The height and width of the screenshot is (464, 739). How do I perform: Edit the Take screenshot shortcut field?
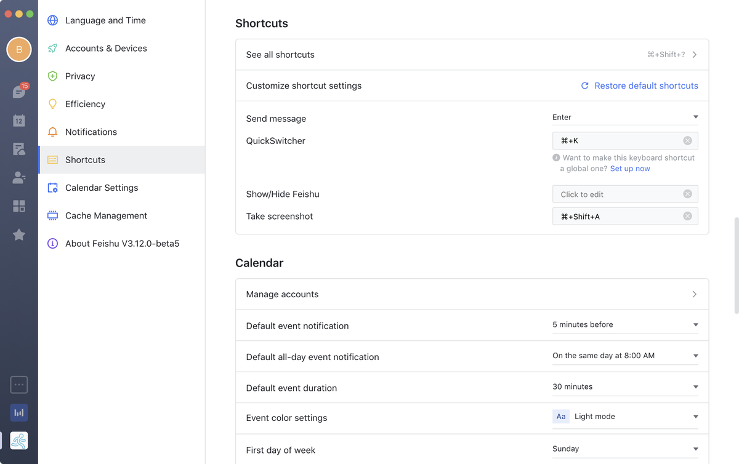625,216
